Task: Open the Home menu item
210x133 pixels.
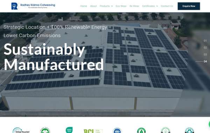Action: click(84, 6)
